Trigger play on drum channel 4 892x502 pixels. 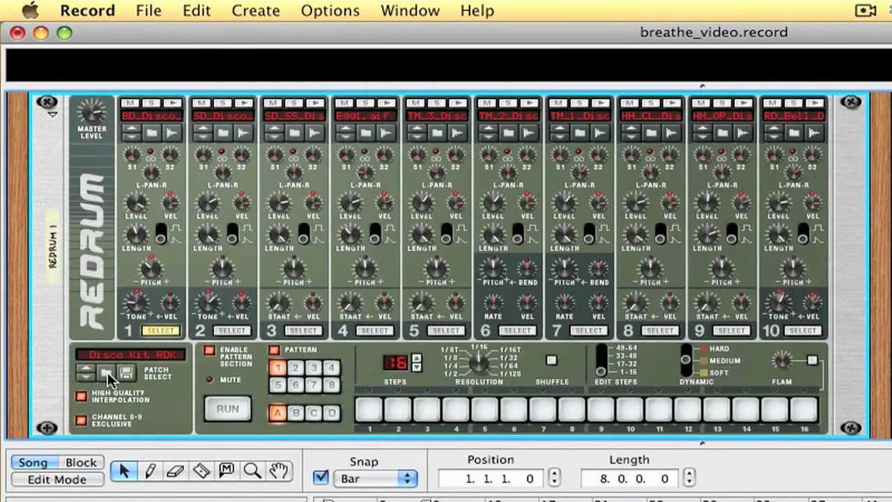click(386, 103)
